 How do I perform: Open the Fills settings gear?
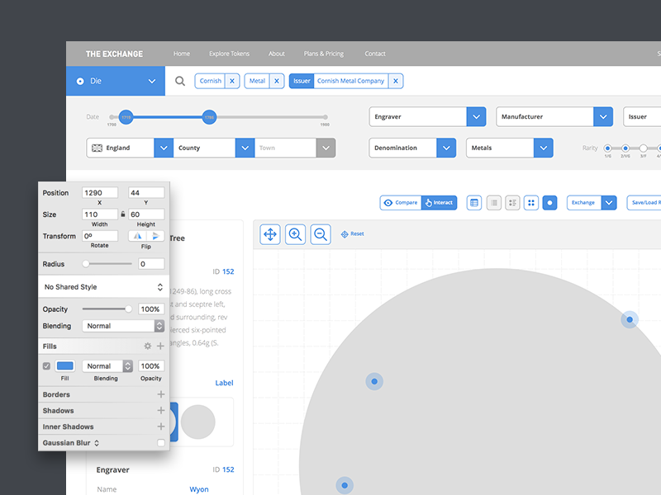[148, 346]
